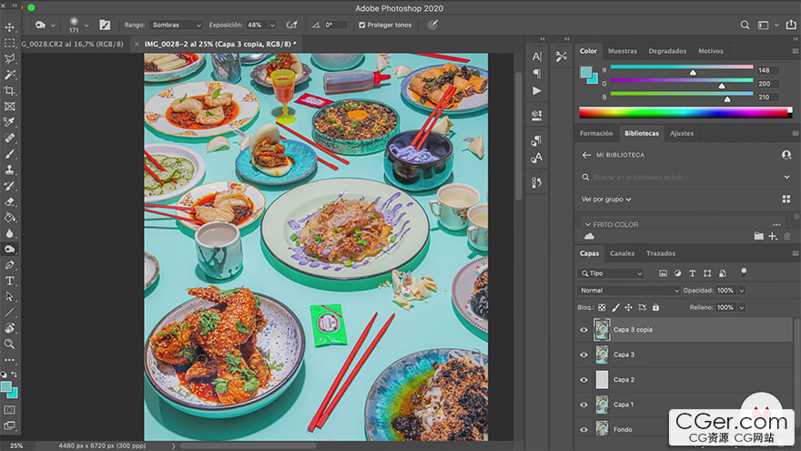Hide the Capa 2 layer

[x=584, y=379]
